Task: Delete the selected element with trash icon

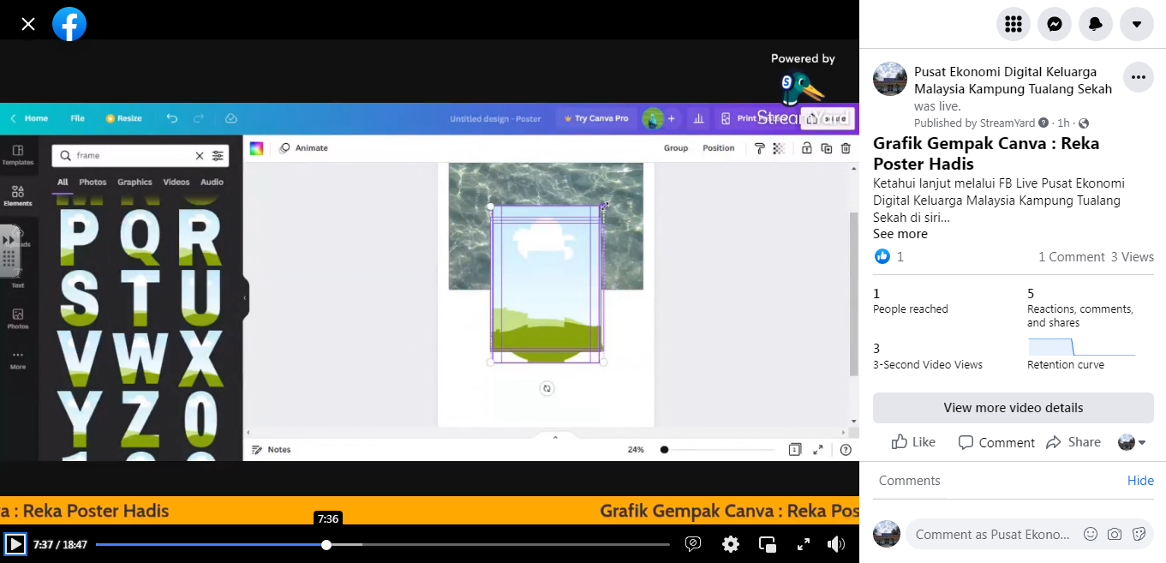Action: click(x=846, y=148)
